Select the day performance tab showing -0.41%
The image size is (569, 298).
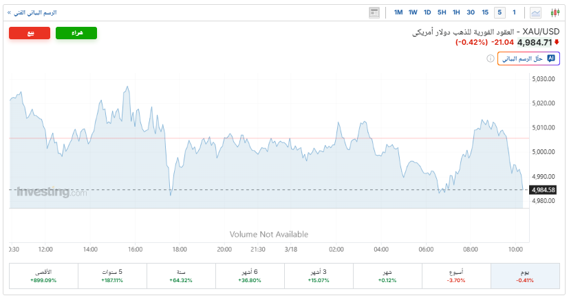coord(524,276)
